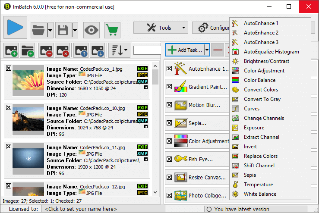319x213 pixels.
Task: Click the green shopping cart icon
Action: tap(112, 30)
